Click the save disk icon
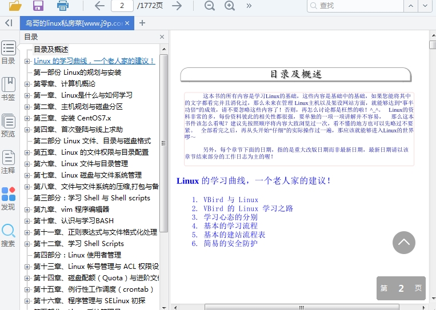The height and width of the screenshot is (310, 436). pyautogui.click(x=38, y=6)
